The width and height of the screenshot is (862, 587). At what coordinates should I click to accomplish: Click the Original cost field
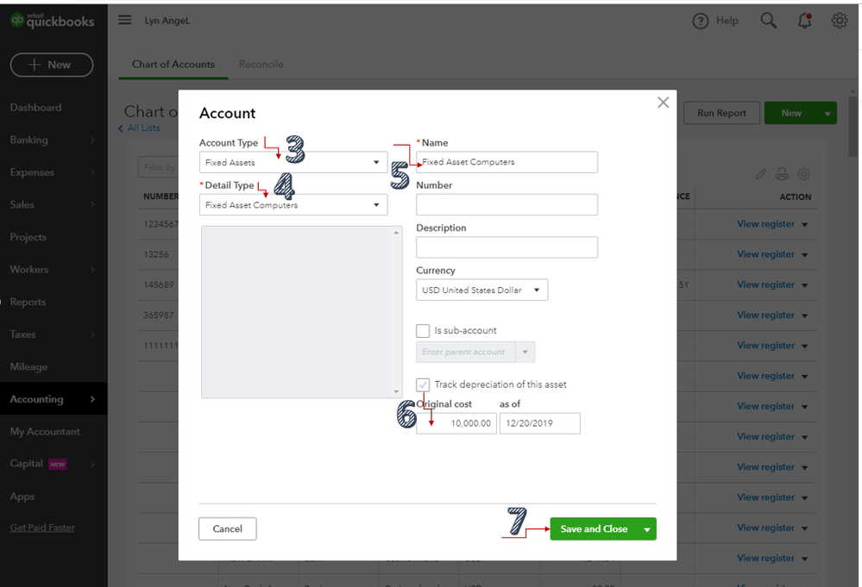pos(456,423)
